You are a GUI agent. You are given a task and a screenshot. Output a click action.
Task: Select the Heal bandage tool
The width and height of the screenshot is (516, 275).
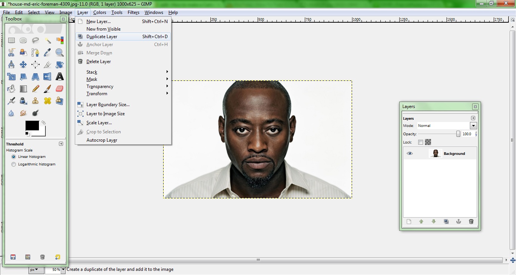48,101
